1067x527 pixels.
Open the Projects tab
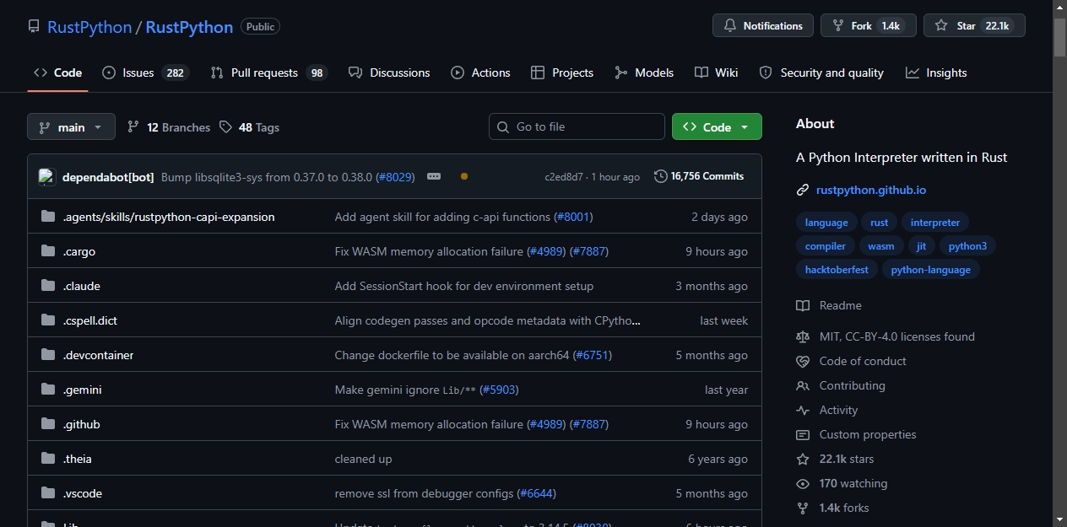point(562,73)
